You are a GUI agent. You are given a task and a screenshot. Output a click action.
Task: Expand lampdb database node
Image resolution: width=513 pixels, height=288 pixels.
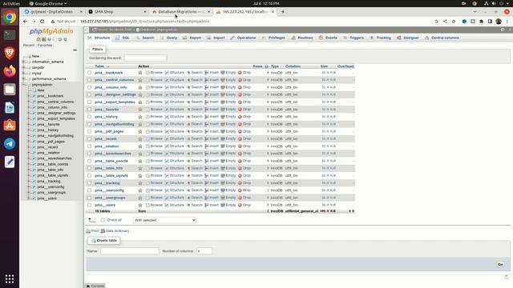tap(23, 67)
